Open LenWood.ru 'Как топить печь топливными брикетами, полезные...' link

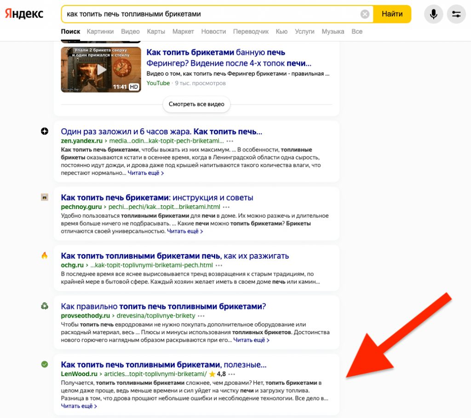(164, 365)
